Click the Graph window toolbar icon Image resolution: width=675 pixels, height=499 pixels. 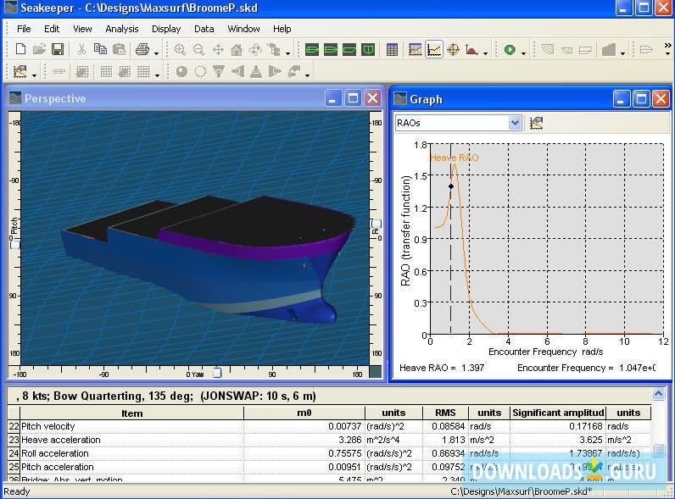pyautogui.click(x=434, y=50)
